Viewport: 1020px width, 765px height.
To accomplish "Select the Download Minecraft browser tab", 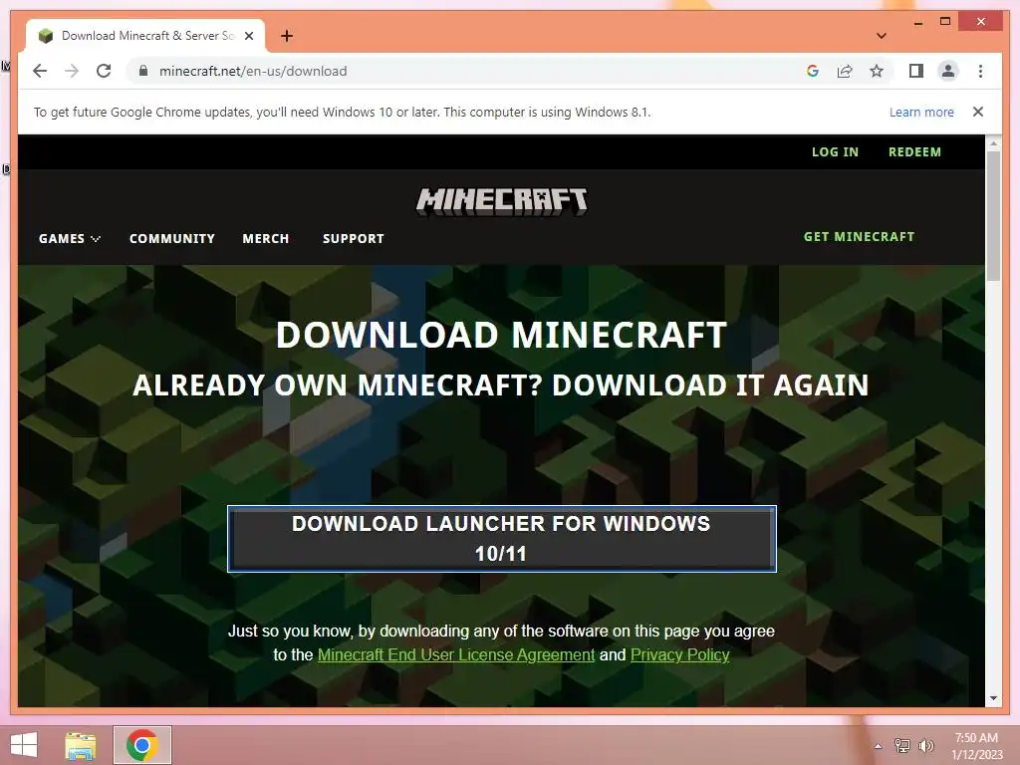I will 145,36.
